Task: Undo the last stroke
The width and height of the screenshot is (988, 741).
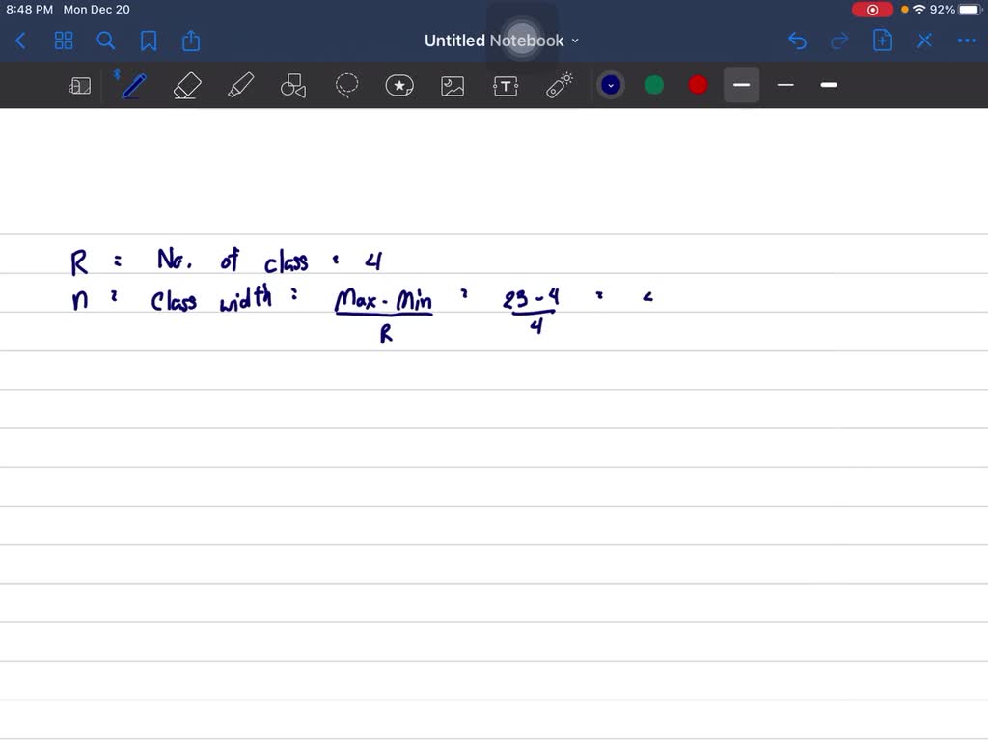Action: pyautogui.click(x=797, y=41)
